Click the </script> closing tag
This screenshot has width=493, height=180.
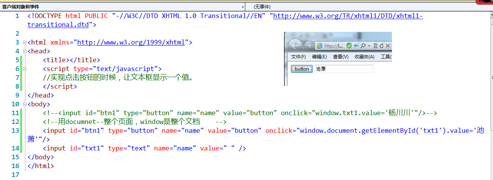pyautogui.click(x=60, y=86)
